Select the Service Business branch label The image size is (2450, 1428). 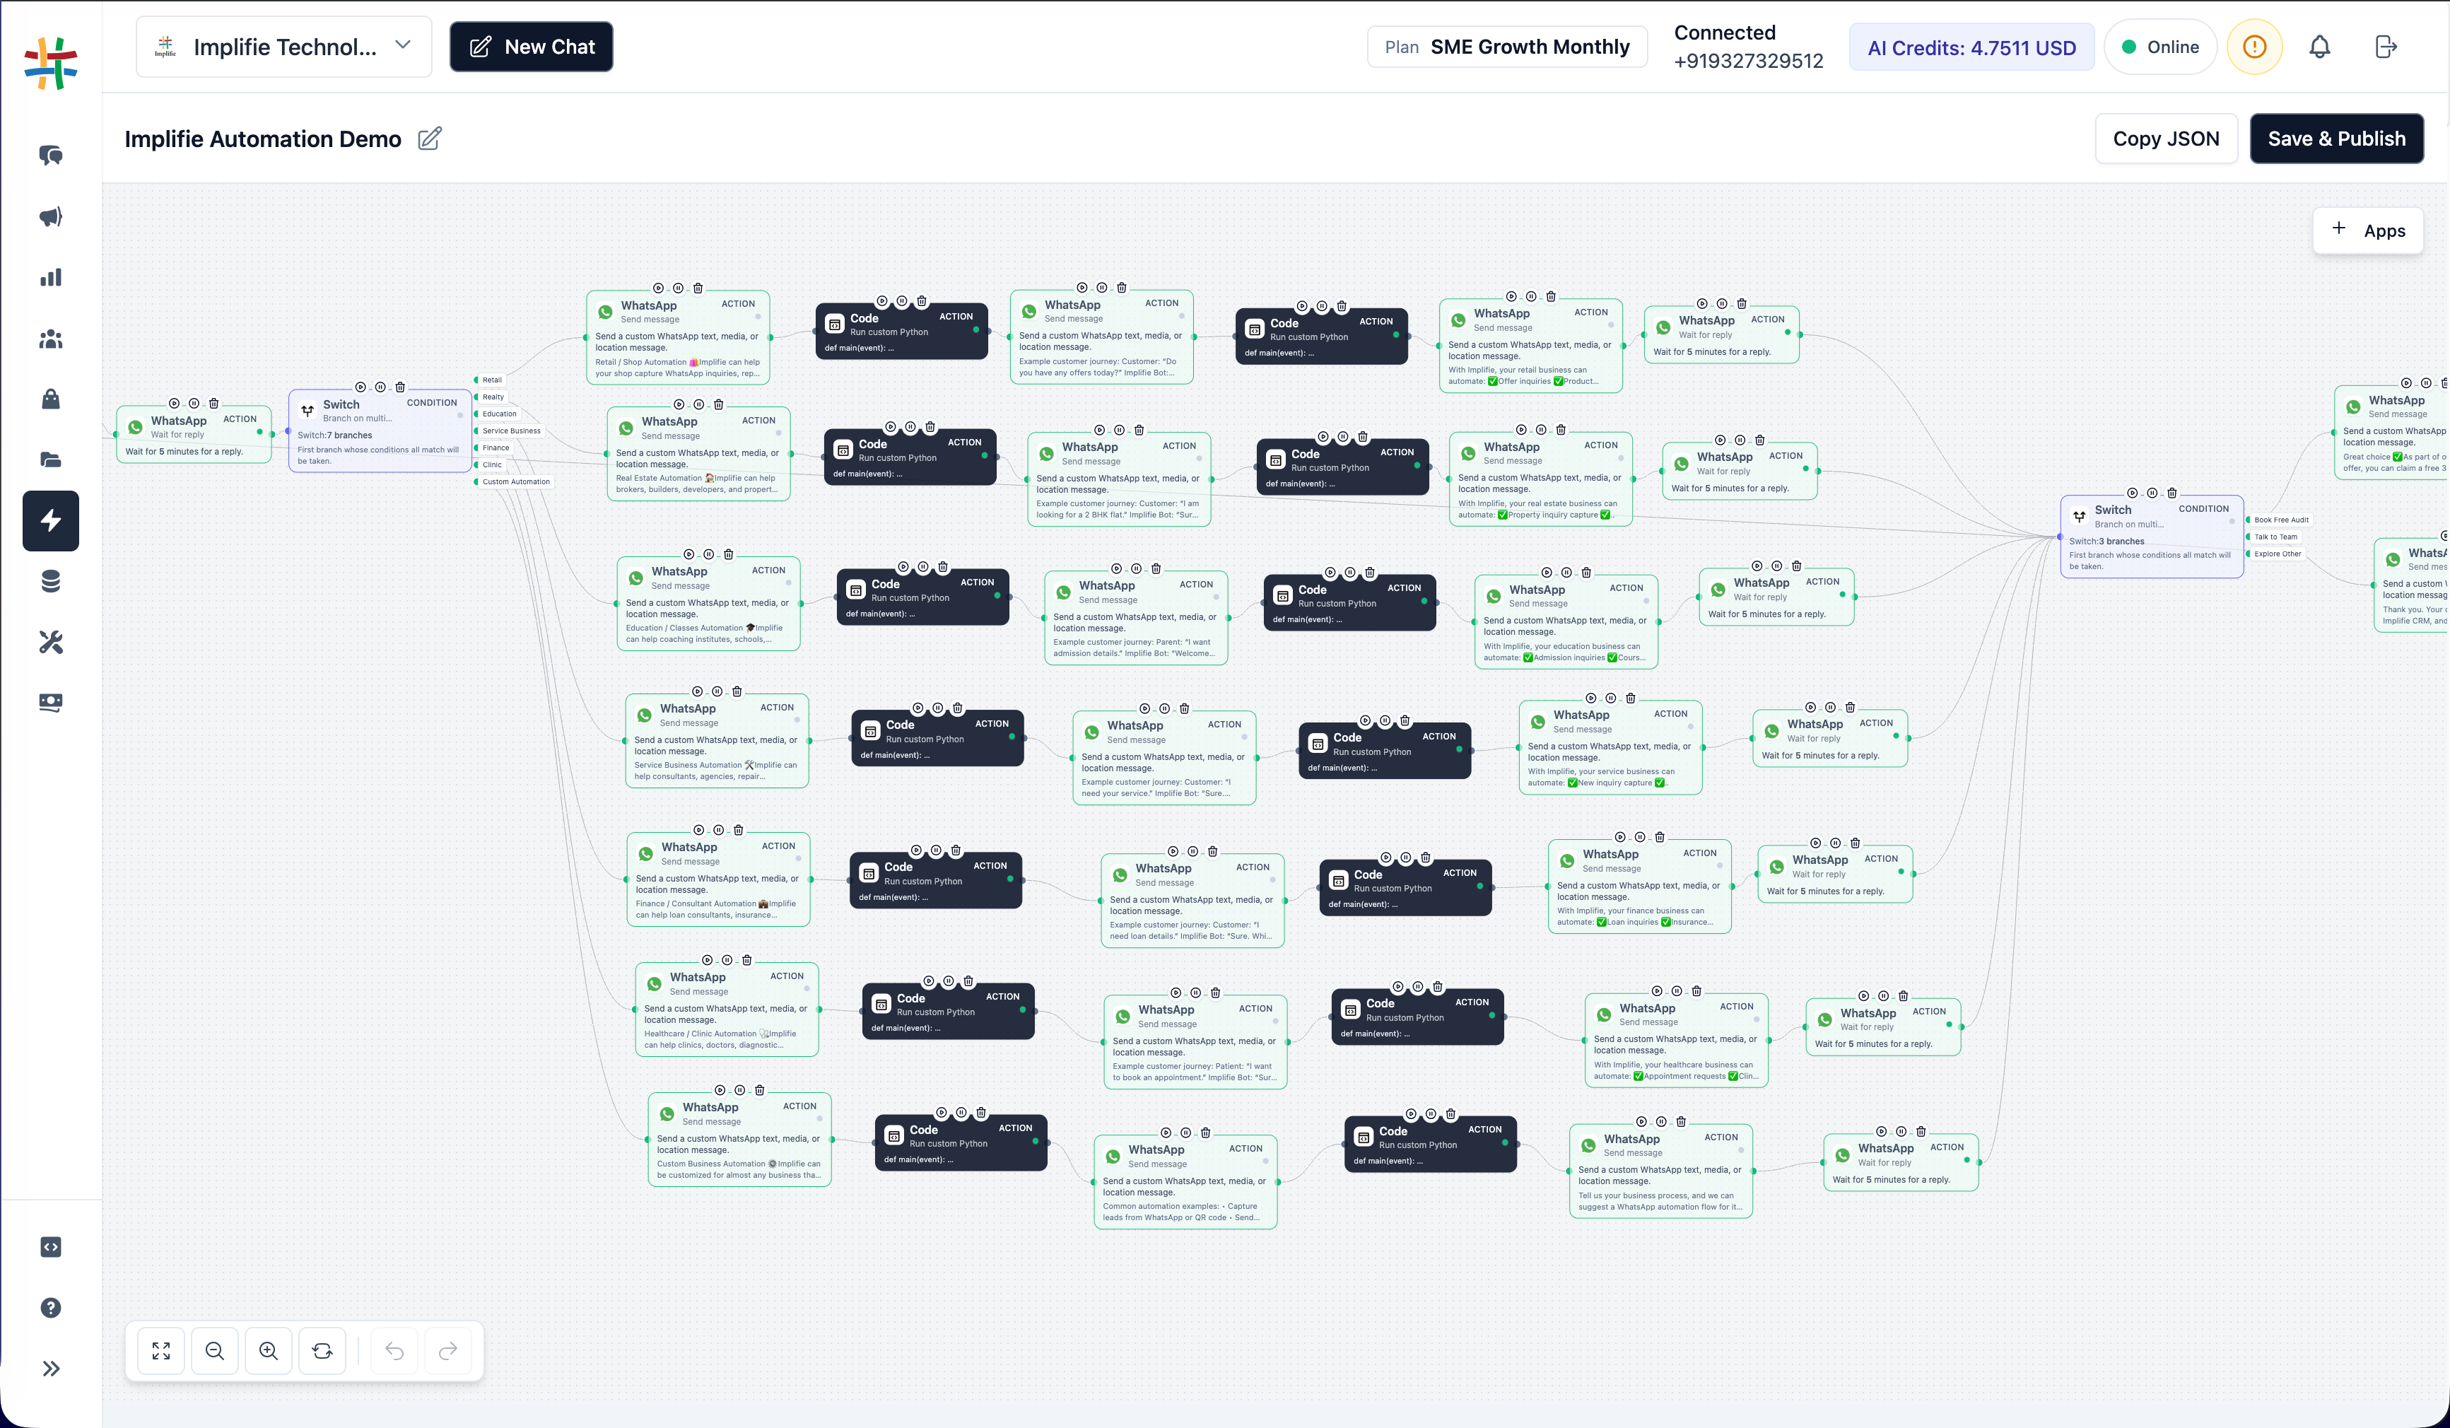511,431
